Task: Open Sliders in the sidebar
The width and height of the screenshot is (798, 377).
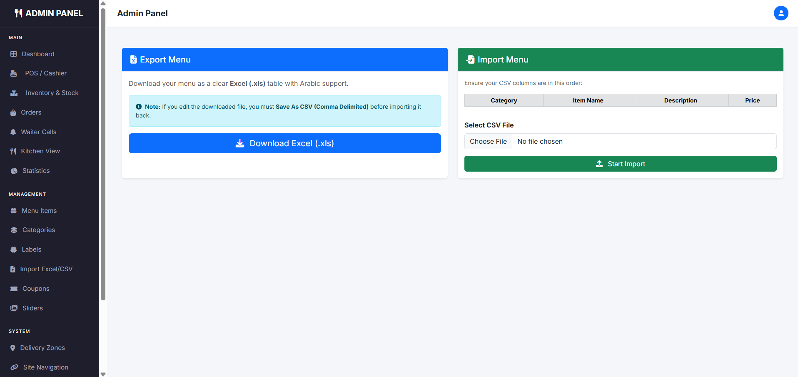Action: (x=32, y=308)
